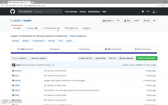Screen dimensions: 168x105
Task: Open the Branch: master dropdown
Action: [x=20, y=58]
